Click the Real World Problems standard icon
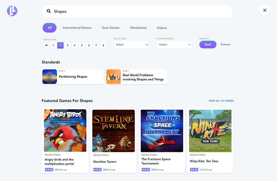The width and height of the screenshot is (277, 181). 113,77
